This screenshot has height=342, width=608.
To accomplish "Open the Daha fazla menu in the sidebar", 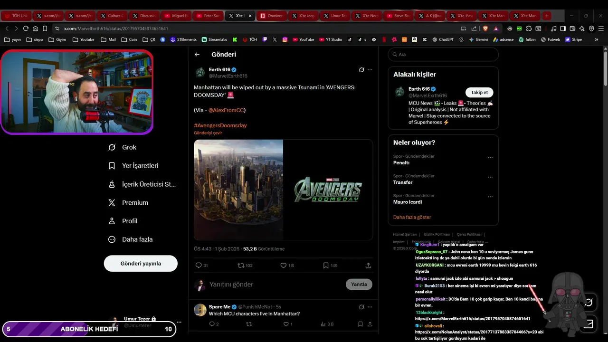I will click(x=131, y=240).
